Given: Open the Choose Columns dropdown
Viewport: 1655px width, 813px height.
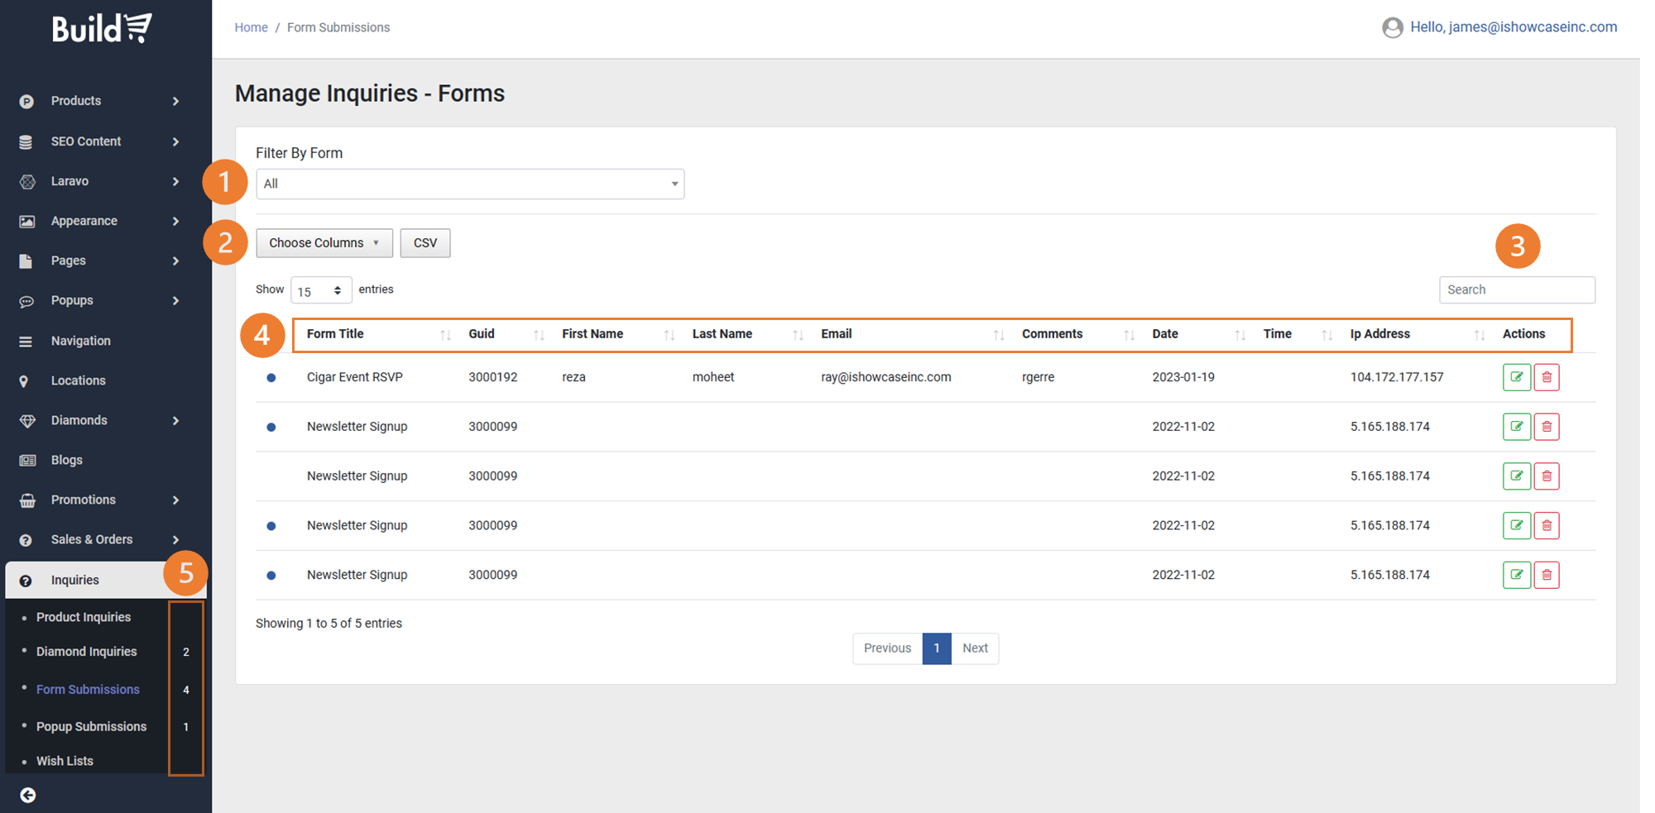Looking at the screenshot, I should click(324, 243).
